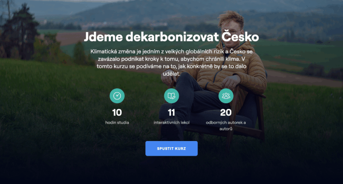The height and width of the screenshot is (184, 343).
Task: Click the word 'udělat.' ending the paragraph
Action: [171, 74]
